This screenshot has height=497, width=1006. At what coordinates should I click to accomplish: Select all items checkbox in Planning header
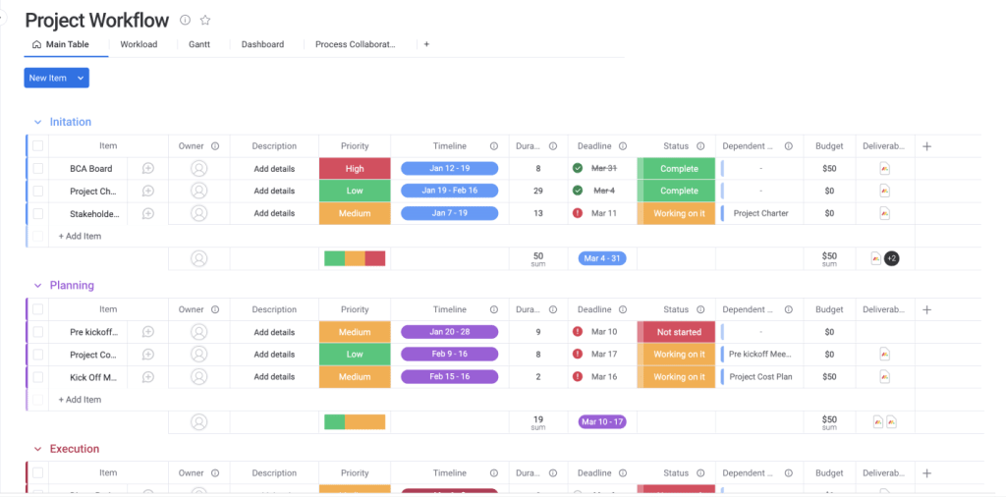coord(38,309)
